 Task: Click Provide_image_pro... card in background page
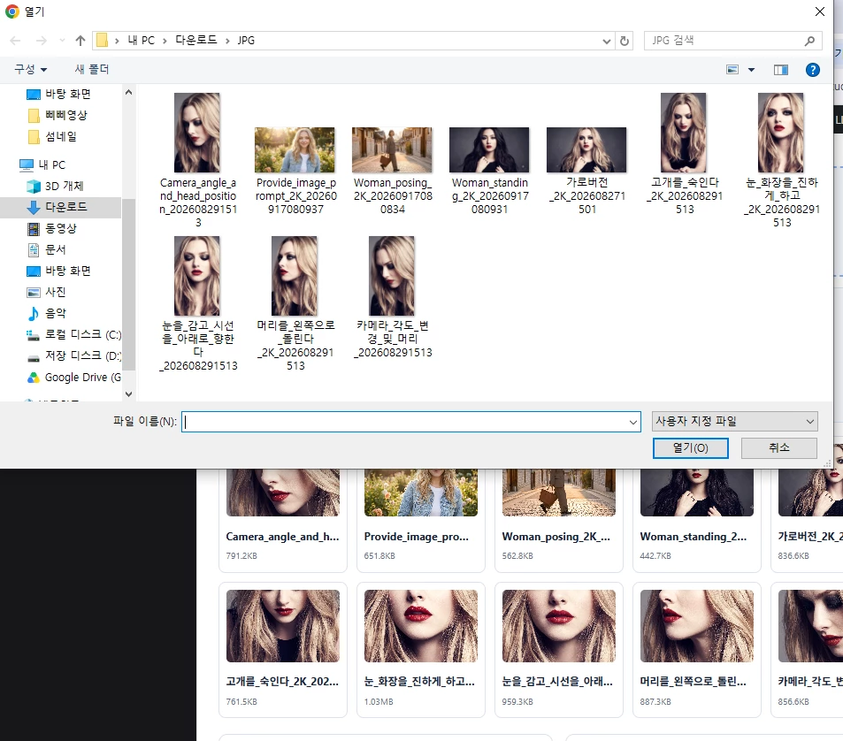420,520
